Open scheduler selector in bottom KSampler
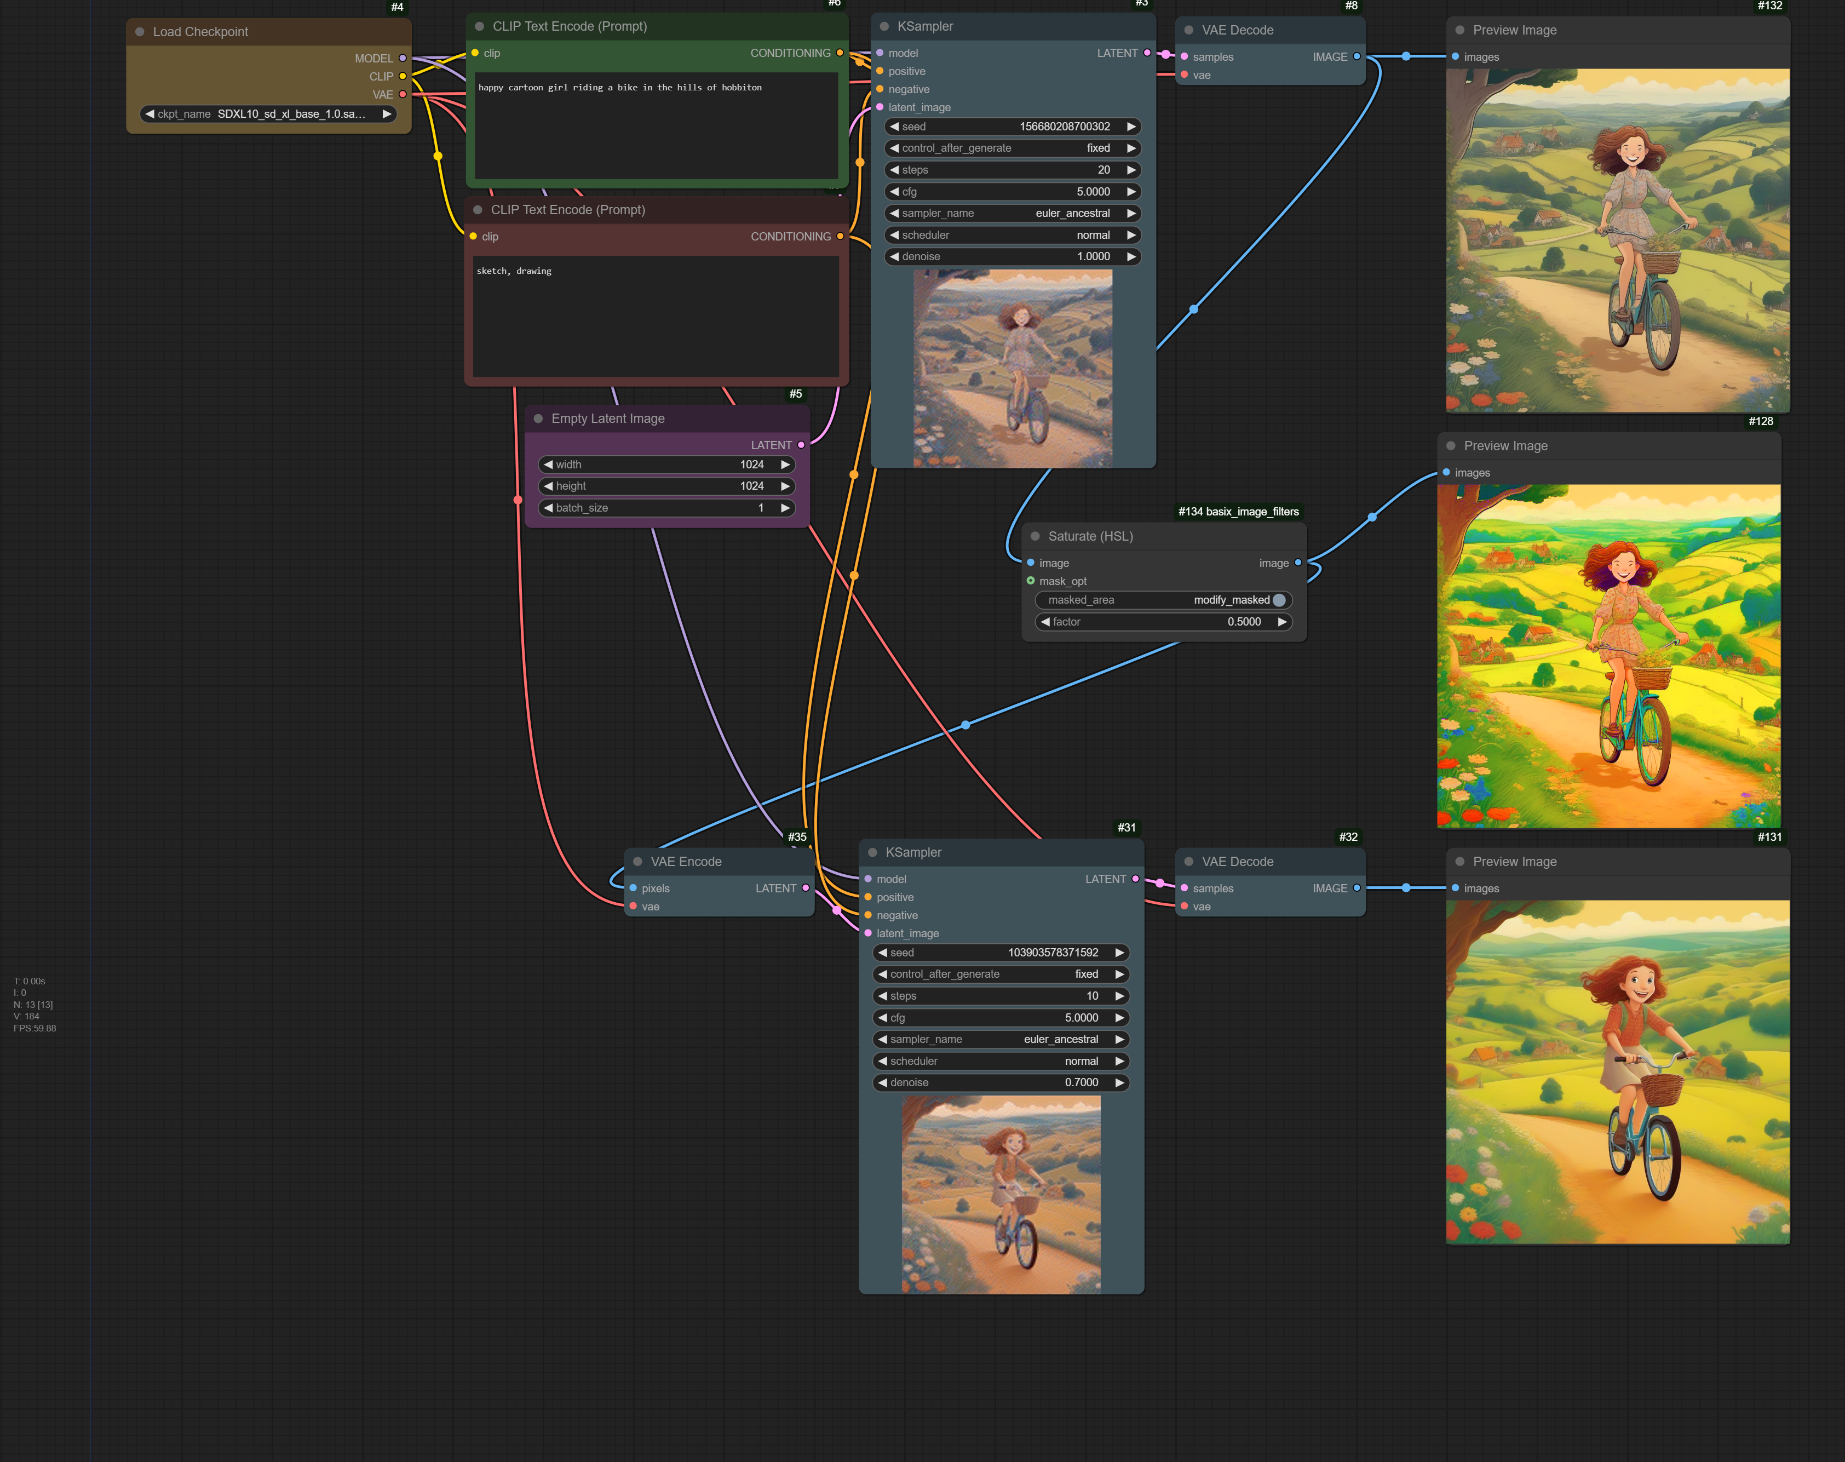 click(x=1001, y=1060)
